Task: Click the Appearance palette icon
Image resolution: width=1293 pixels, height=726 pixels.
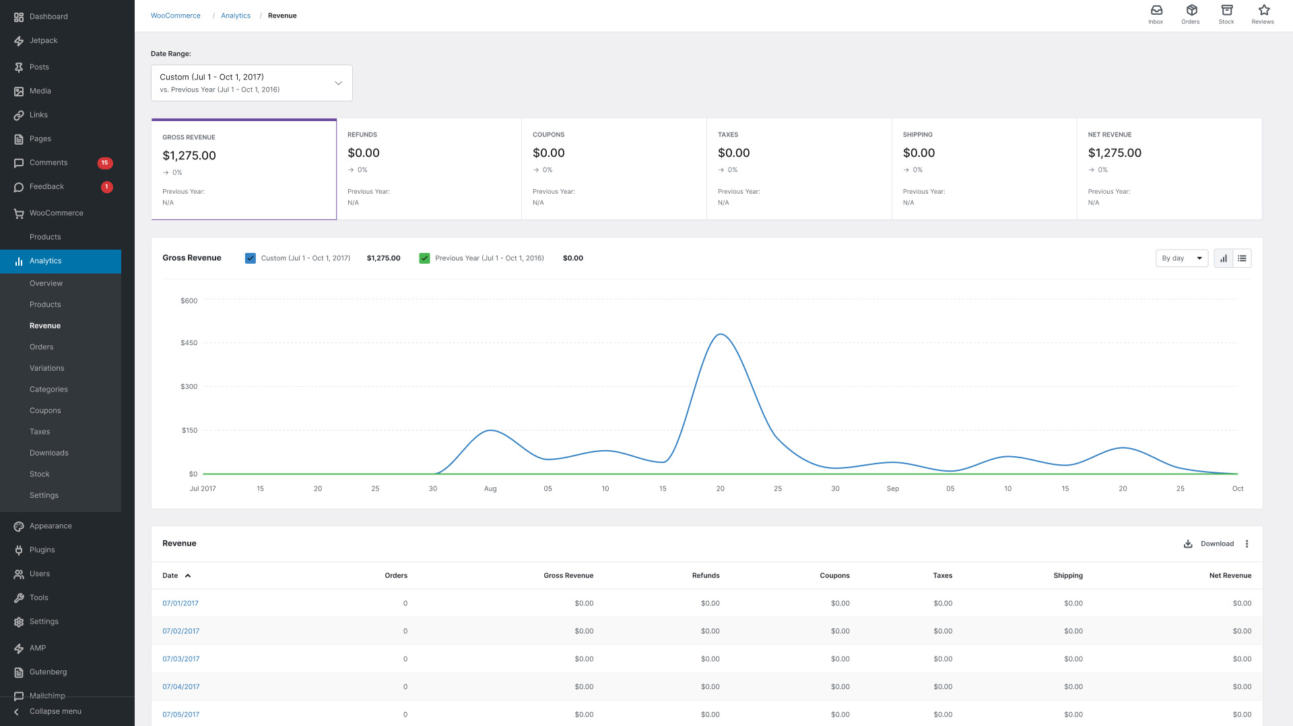Action: pyautogui.click(x=19, y=526)
